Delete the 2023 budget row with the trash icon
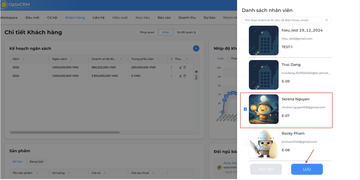Image resolution: width=360 pixels, height=180 pixels. pyautogui.click(x=185, y=67)
